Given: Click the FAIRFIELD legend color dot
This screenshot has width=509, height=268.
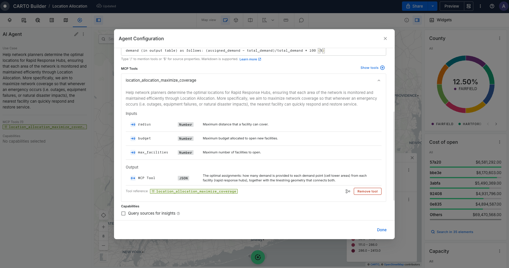Looking at the screenshot, I should [x=433, y=124].
